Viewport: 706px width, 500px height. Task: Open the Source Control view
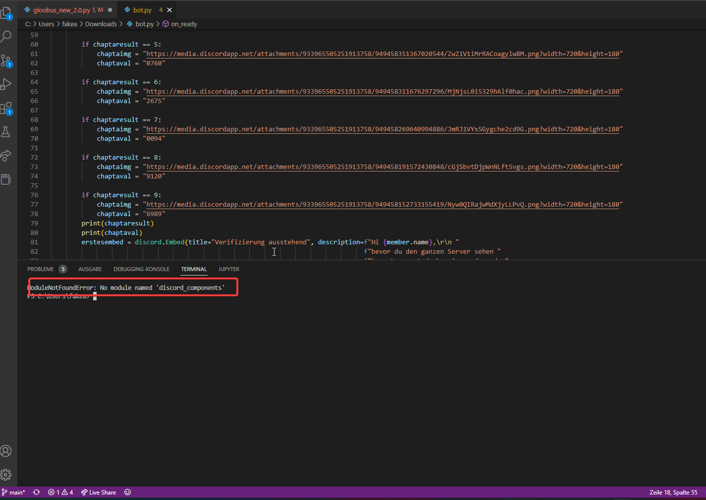(6, 60)
